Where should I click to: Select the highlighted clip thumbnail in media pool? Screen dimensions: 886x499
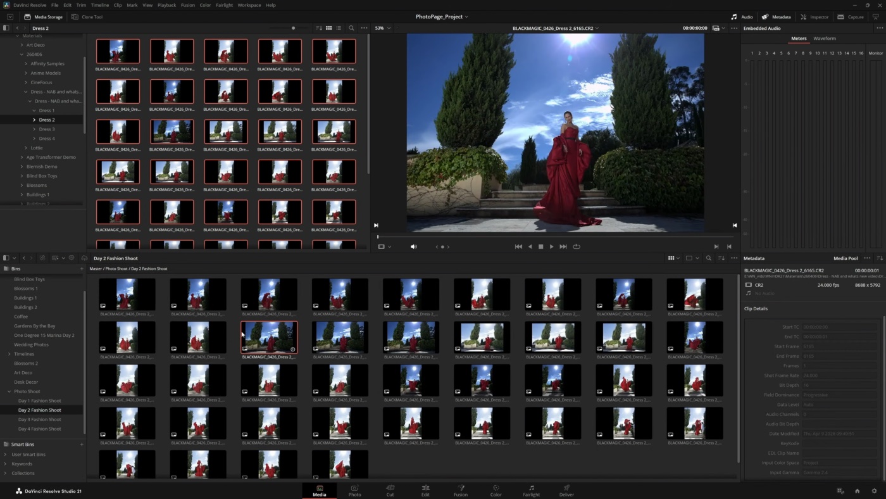(269, 337)
